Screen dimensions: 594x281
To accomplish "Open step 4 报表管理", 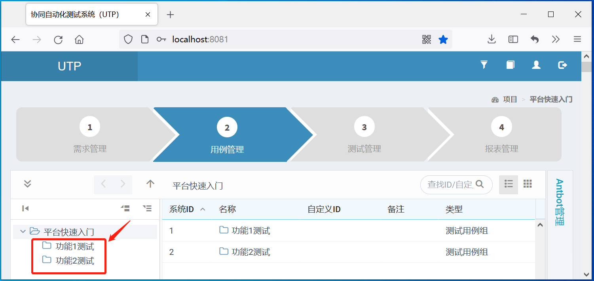I will tap(501, 135).
